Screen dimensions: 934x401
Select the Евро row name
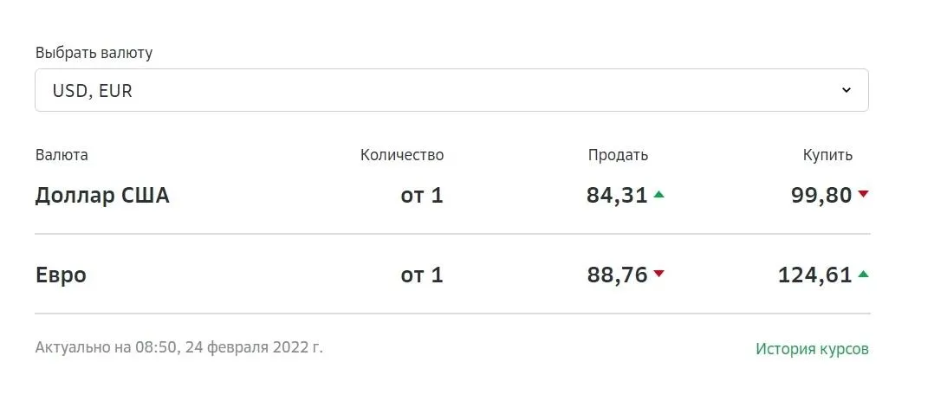point(61,275)
